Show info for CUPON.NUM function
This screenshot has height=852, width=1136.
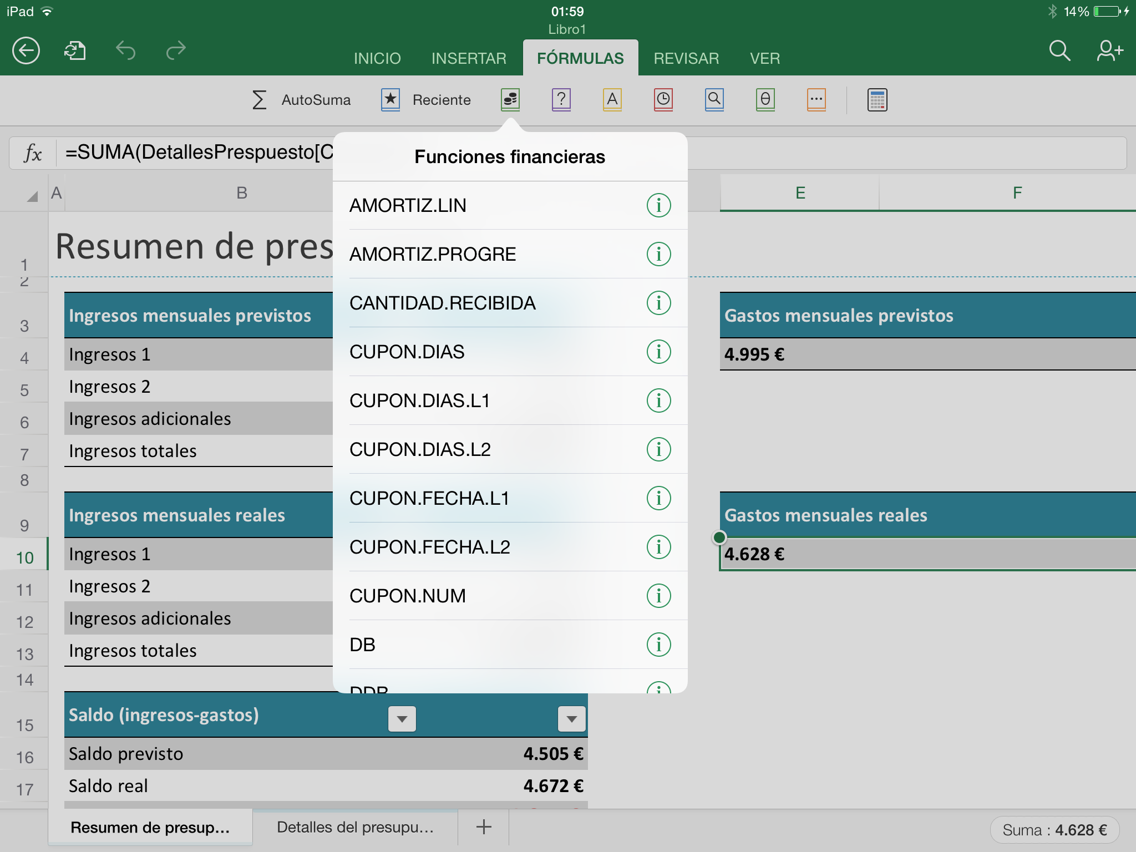(658, 596)
